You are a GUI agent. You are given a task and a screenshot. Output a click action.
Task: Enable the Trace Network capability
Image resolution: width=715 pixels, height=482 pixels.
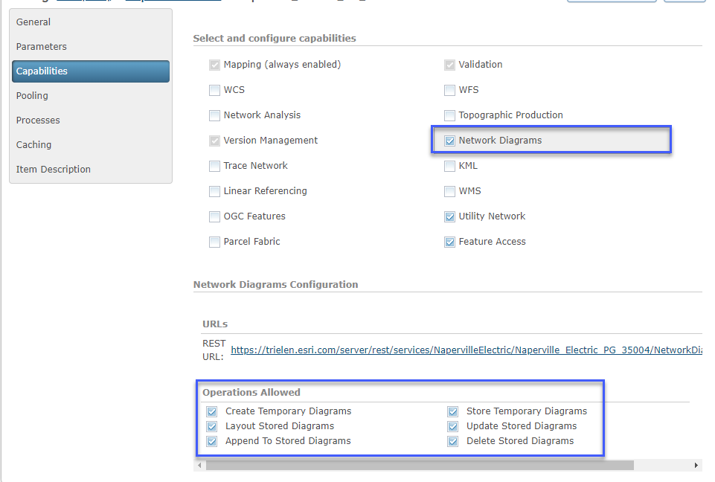214,165
